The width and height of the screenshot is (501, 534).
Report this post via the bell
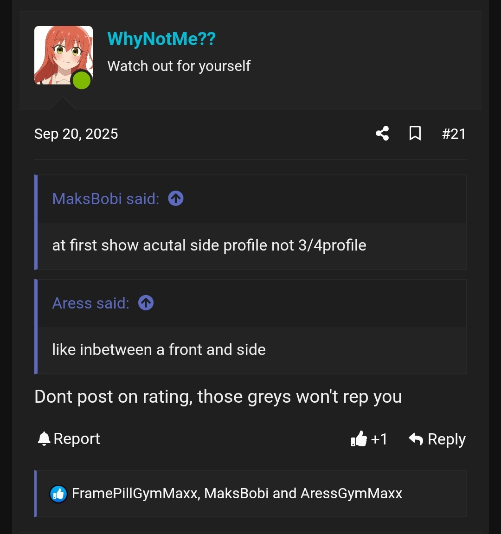click(x=69, y=439)
